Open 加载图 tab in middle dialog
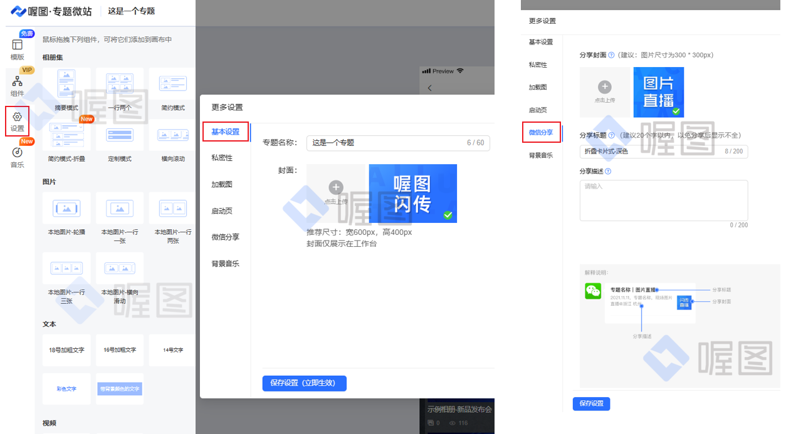The width and height of the screenshot is (786, 434). (222, 185)
